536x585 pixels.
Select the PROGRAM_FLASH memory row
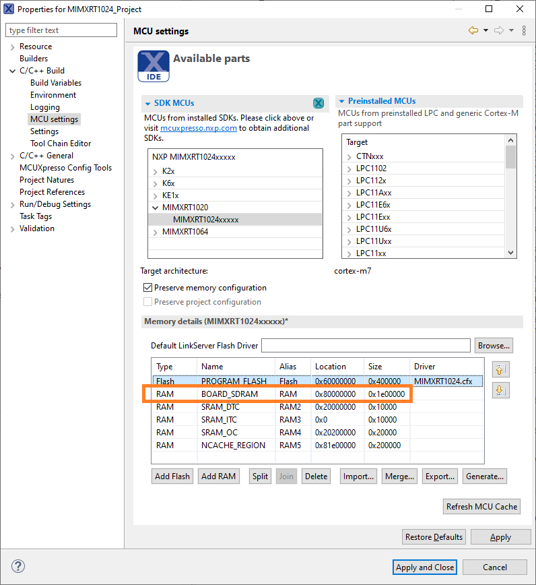[318, 381]
